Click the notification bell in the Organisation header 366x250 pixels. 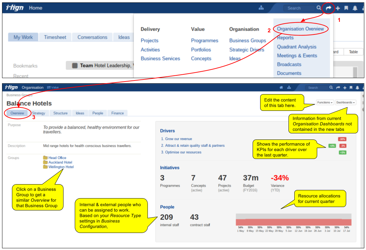coord(357,88)
